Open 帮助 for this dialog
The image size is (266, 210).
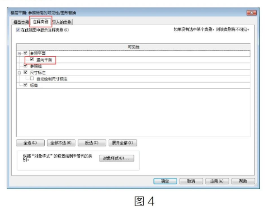tap(243, 181)
